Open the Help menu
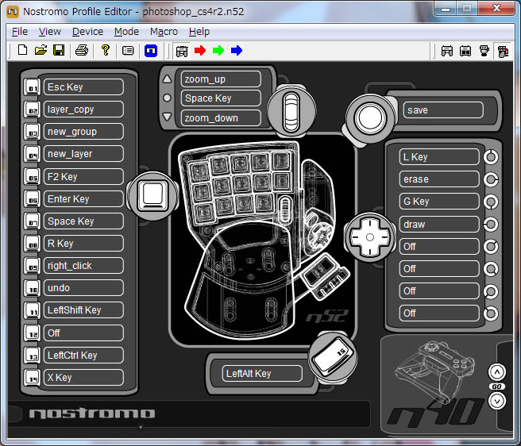 click(199, 32)
